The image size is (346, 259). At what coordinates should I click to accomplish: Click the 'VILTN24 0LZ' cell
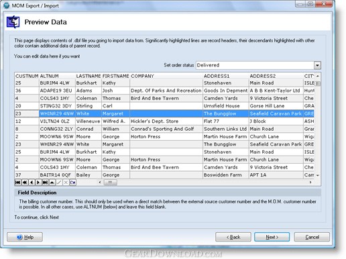tap(57, 121)
